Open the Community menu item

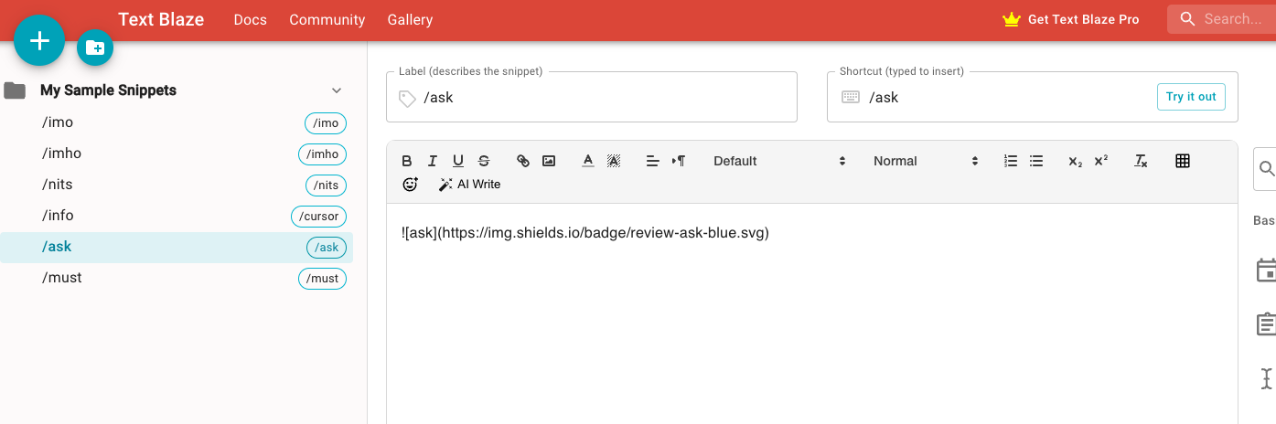pyautogui.click(x=327, y=19)
